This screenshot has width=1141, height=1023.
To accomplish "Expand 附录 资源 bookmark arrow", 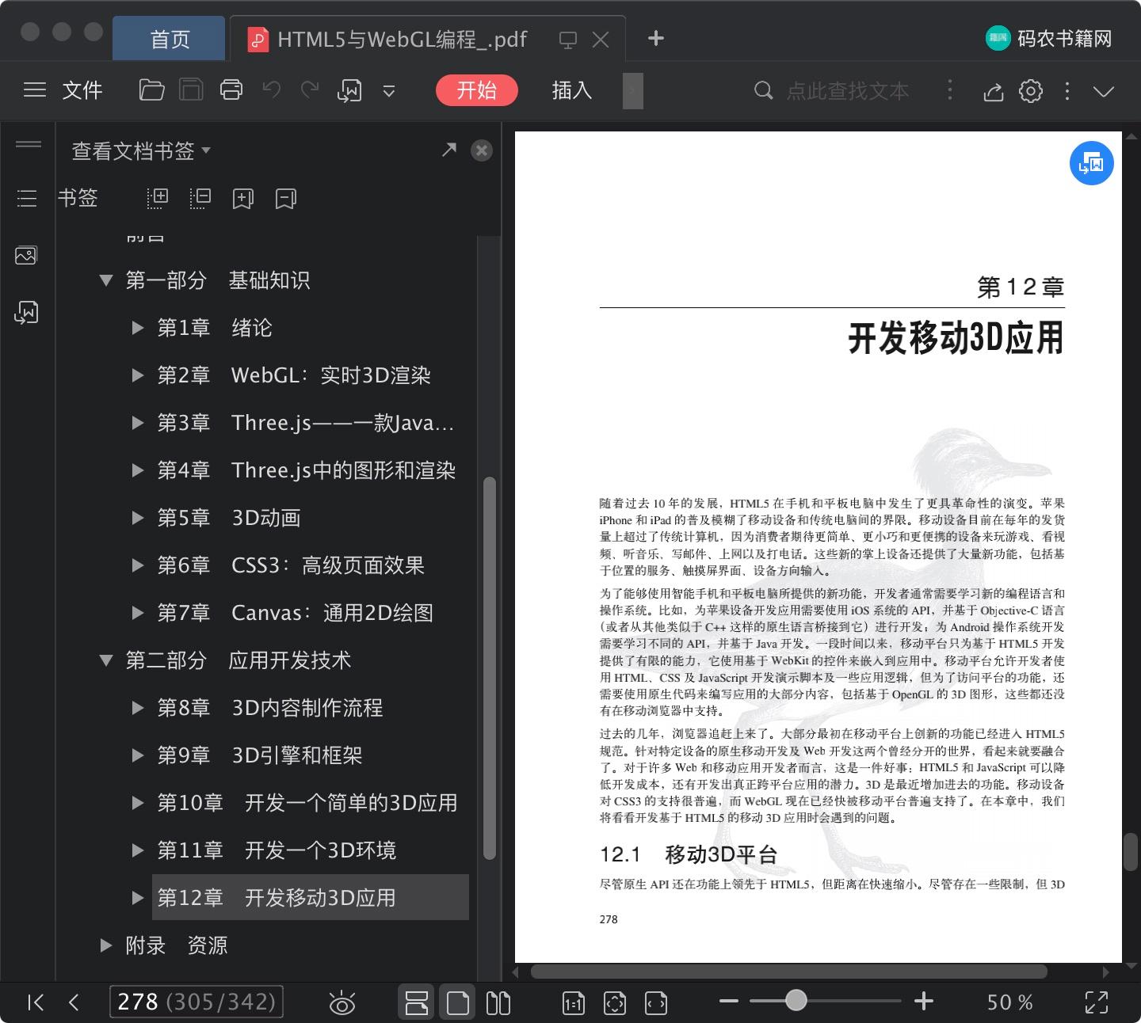I will point(105,945).
